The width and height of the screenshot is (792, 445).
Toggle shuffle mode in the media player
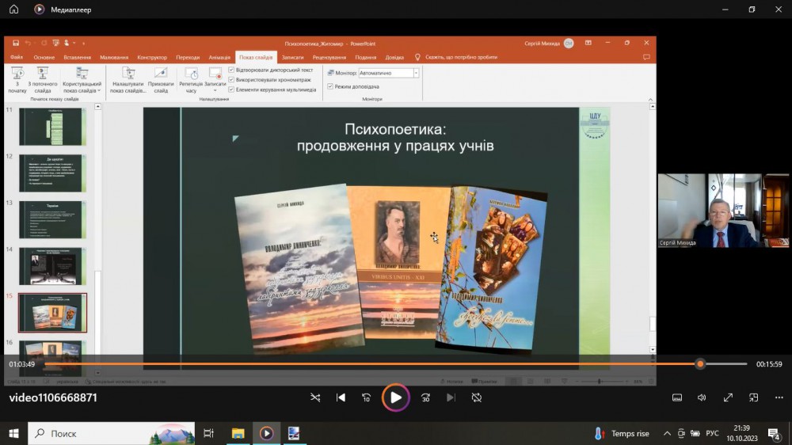(x=315, y=397)
